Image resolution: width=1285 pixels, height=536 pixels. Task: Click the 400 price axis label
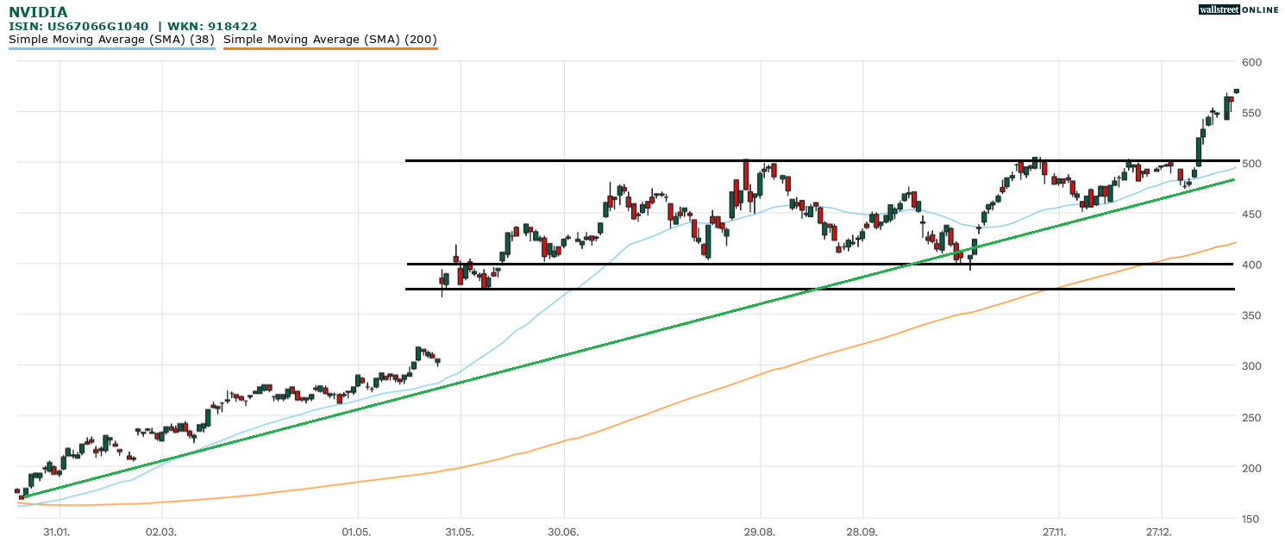point(1251,265)
